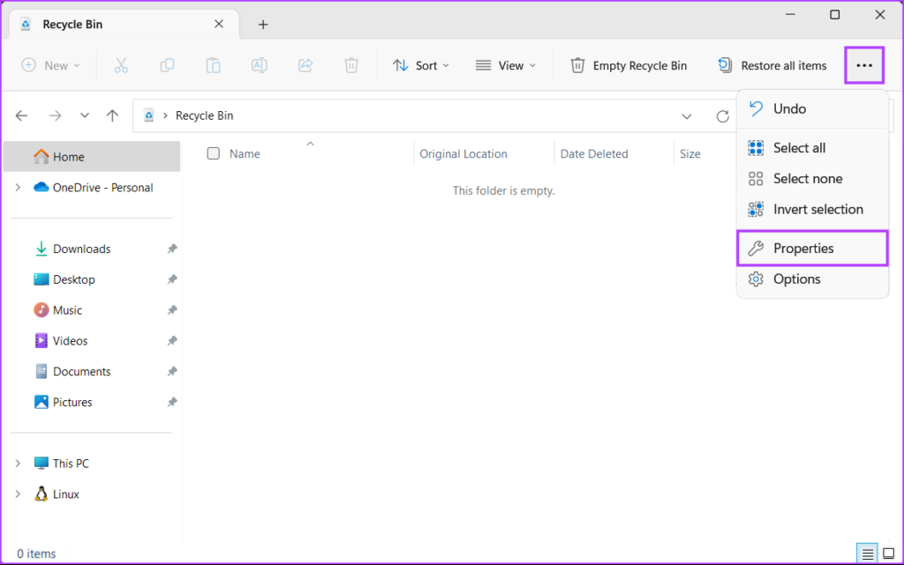
Task: Expand the This PC tree node
Action: (x=18, y=464)
